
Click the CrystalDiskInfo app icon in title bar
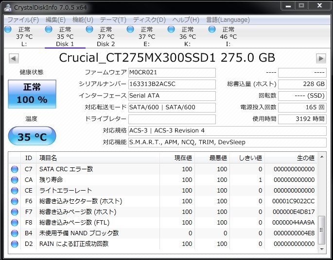[8, 7]
